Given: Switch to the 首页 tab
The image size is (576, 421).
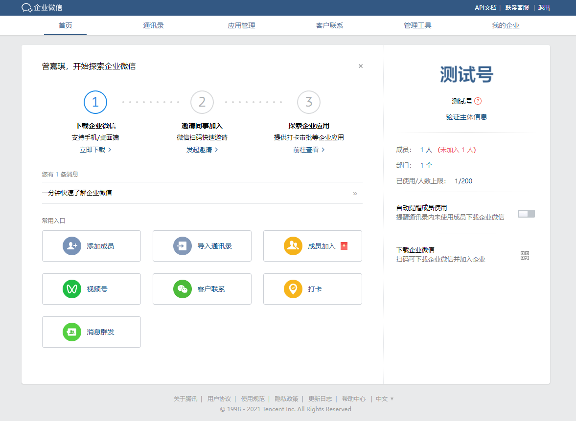Looking at the screenshot, I should [x=66, y=25].
